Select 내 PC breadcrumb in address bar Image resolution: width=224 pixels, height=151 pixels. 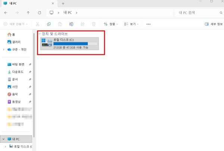tap(68, 13)
